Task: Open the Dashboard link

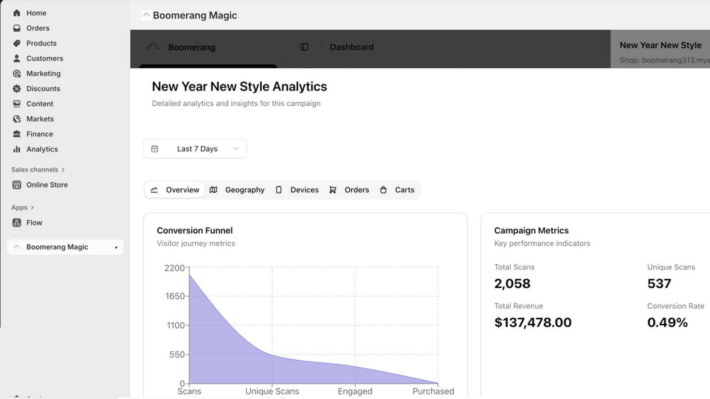Action: tap(351, 47)
